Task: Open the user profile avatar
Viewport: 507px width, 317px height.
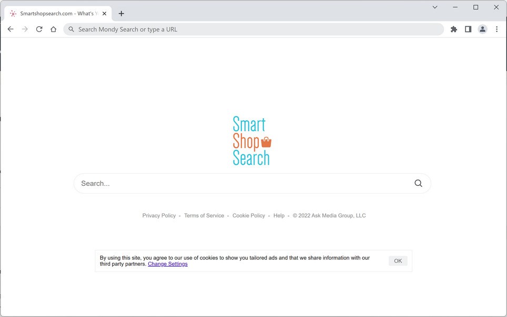Action: [482, 29]
